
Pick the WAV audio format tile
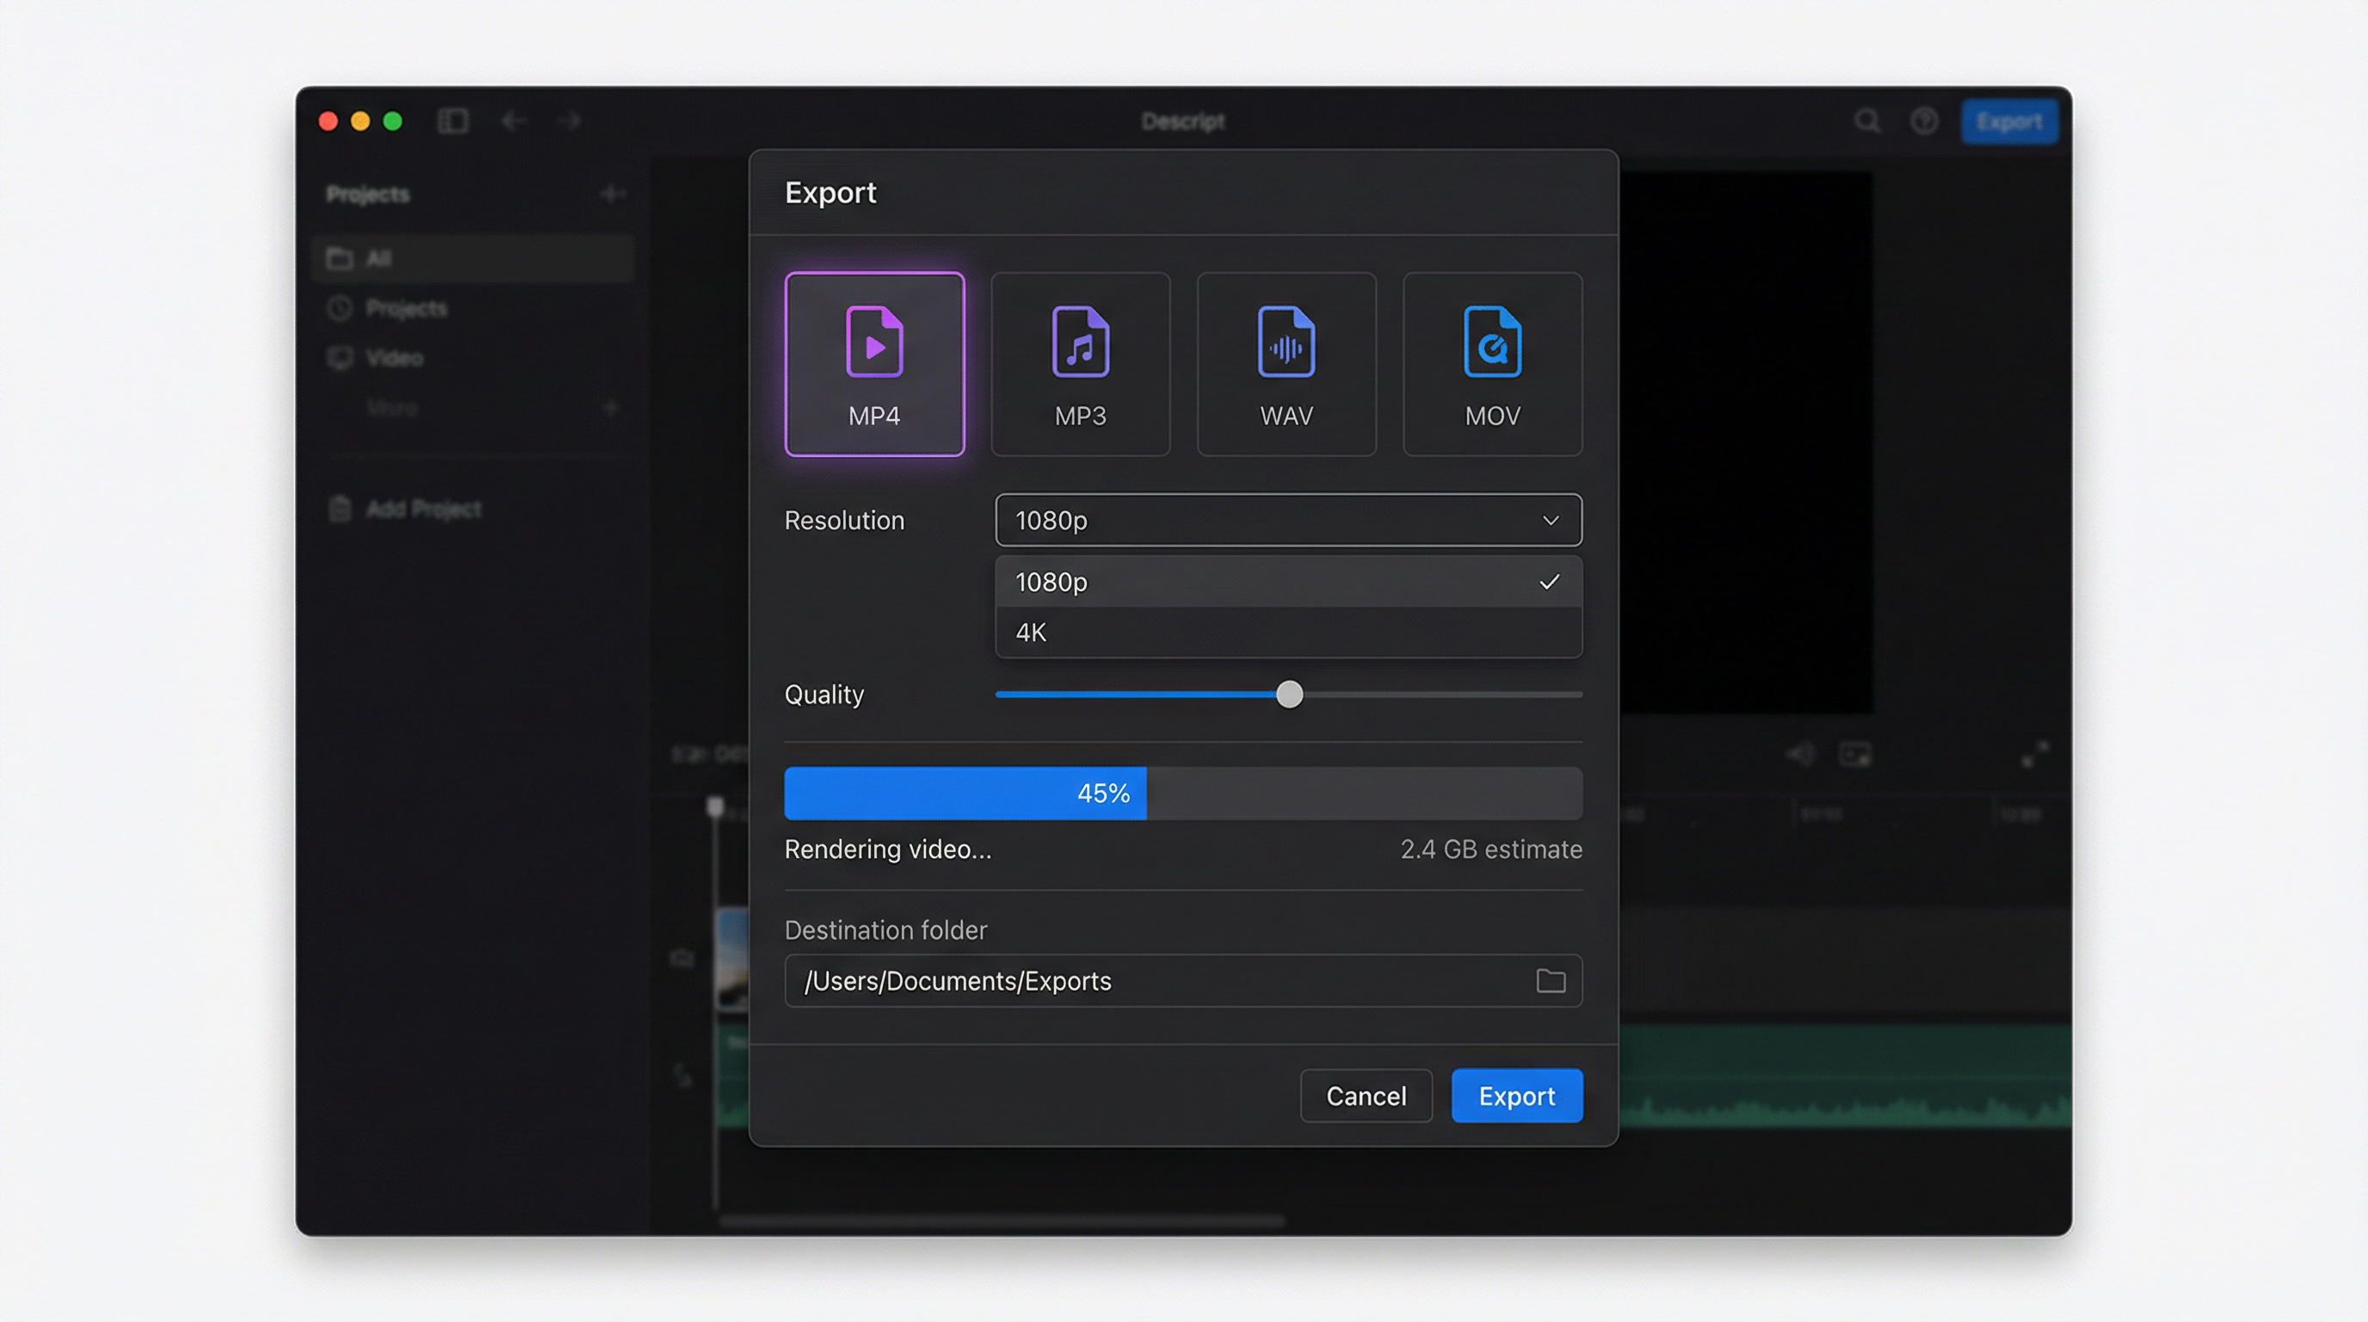(x=1286, y=364)
